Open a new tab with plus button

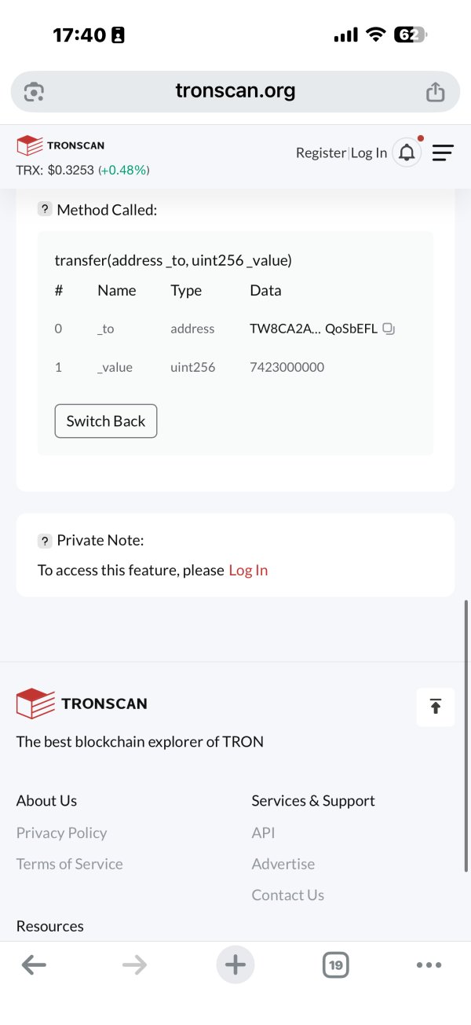pos(235,964)
